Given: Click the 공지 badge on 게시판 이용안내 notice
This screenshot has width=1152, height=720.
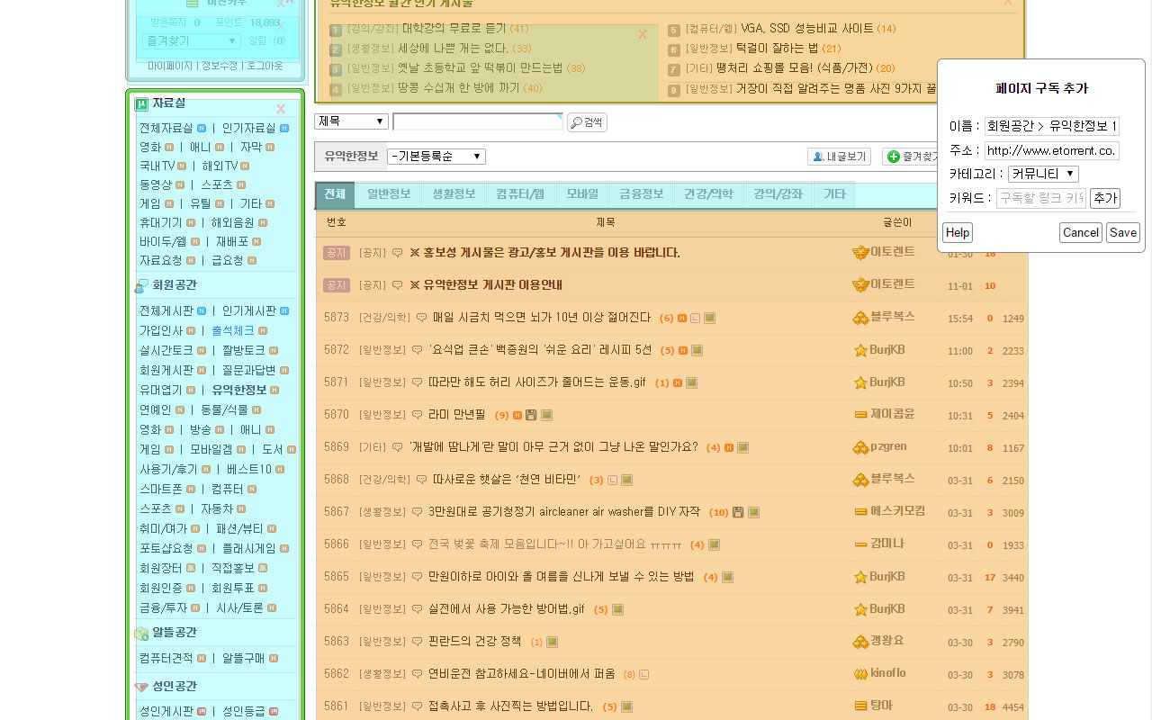Looking at the screenshot, I should pos(336,285).
